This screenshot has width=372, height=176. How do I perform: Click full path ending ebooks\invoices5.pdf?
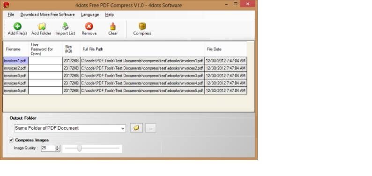[142, 91]
